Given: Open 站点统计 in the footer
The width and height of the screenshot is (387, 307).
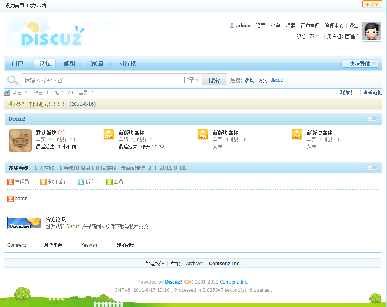Looking at the screenshot, I should 155,264.
